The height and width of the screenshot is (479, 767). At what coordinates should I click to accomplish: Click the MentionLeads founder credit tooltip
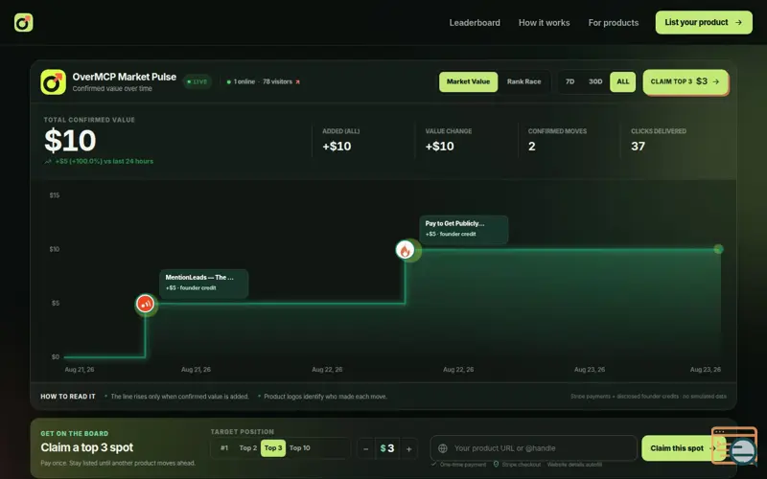coord(203,283)
